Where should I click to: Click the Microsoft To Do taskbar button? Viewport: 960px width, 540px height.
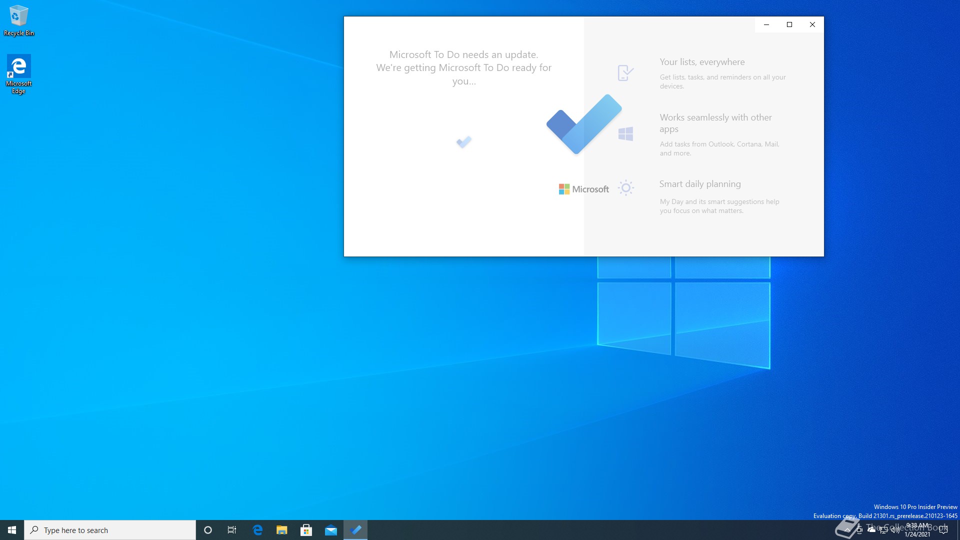point(355,530)
